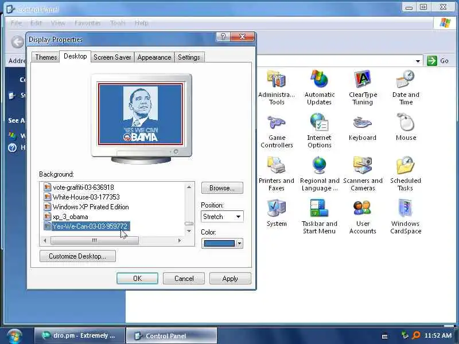Click Cancel in Display Properties

[184, 279]
